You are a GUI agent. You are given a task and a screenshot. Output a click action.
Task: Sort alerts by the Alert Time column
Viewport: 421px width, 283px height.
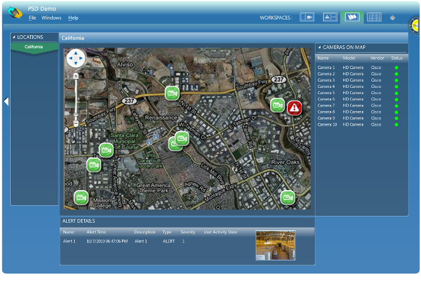click(96, 232)
